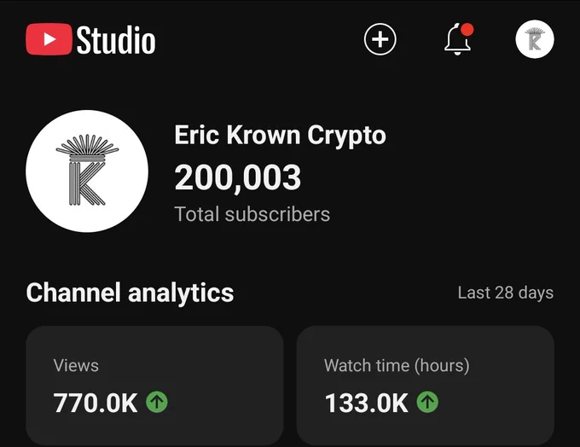Tap the red YouTube play logo

coord(49,39)
